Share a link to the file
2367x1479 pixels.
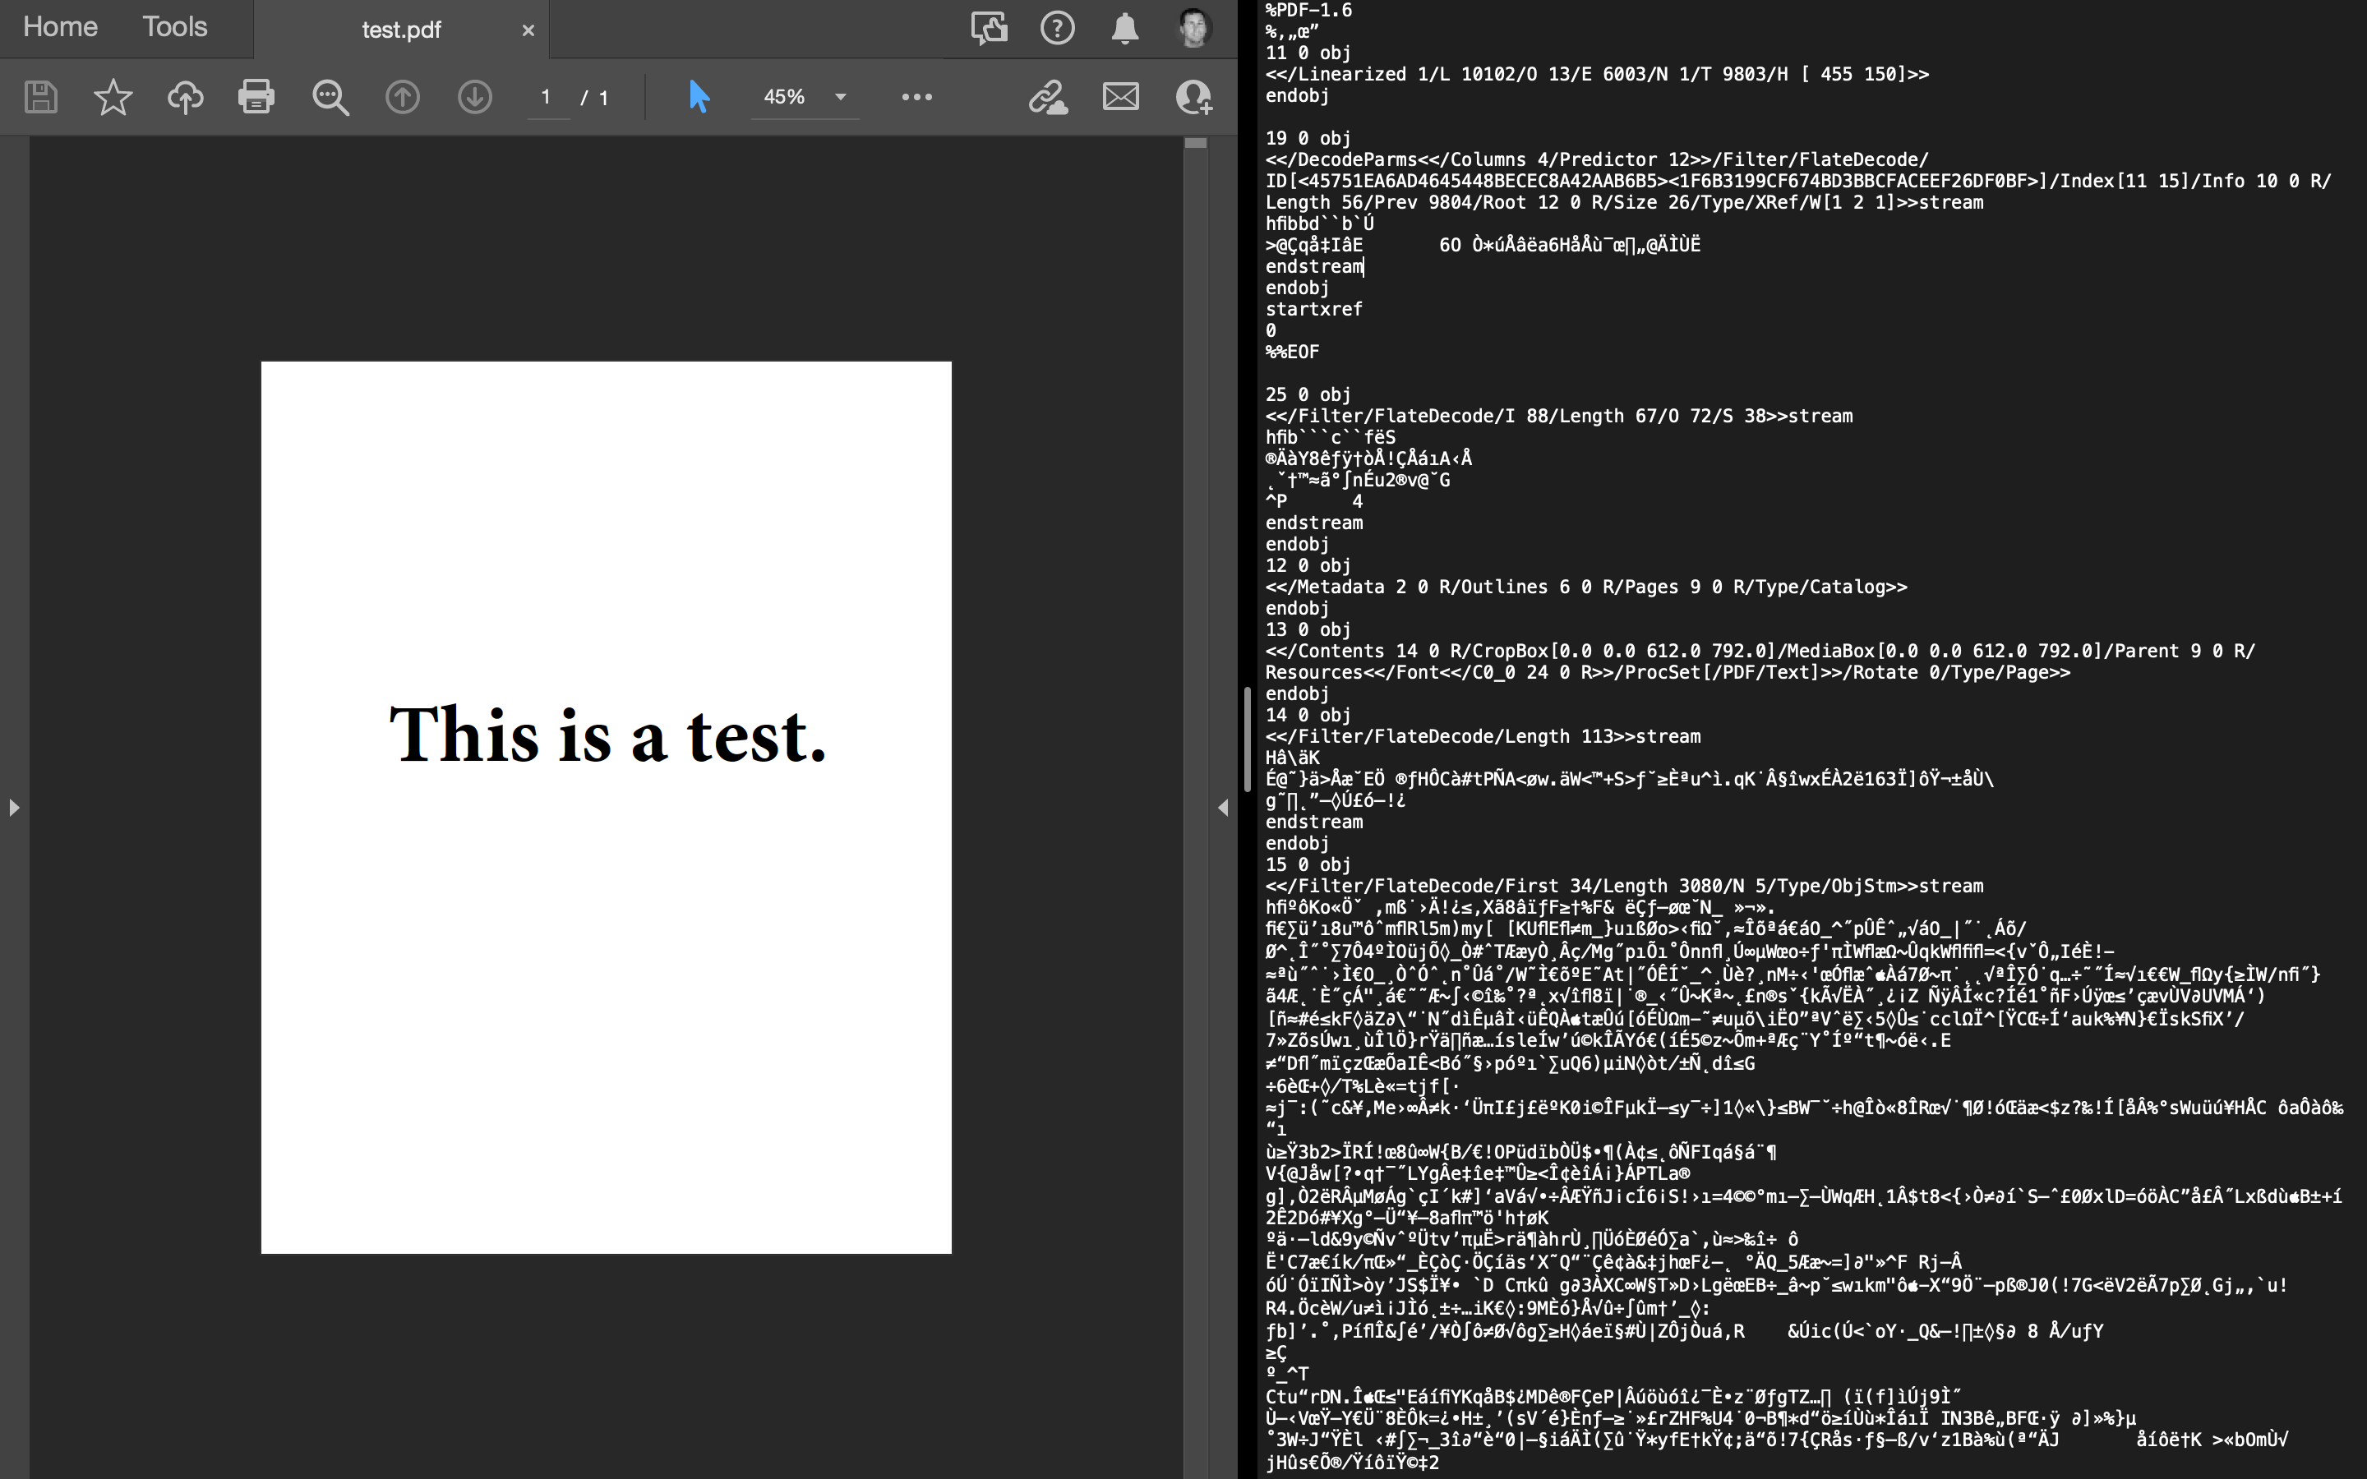click(1048, 97)
